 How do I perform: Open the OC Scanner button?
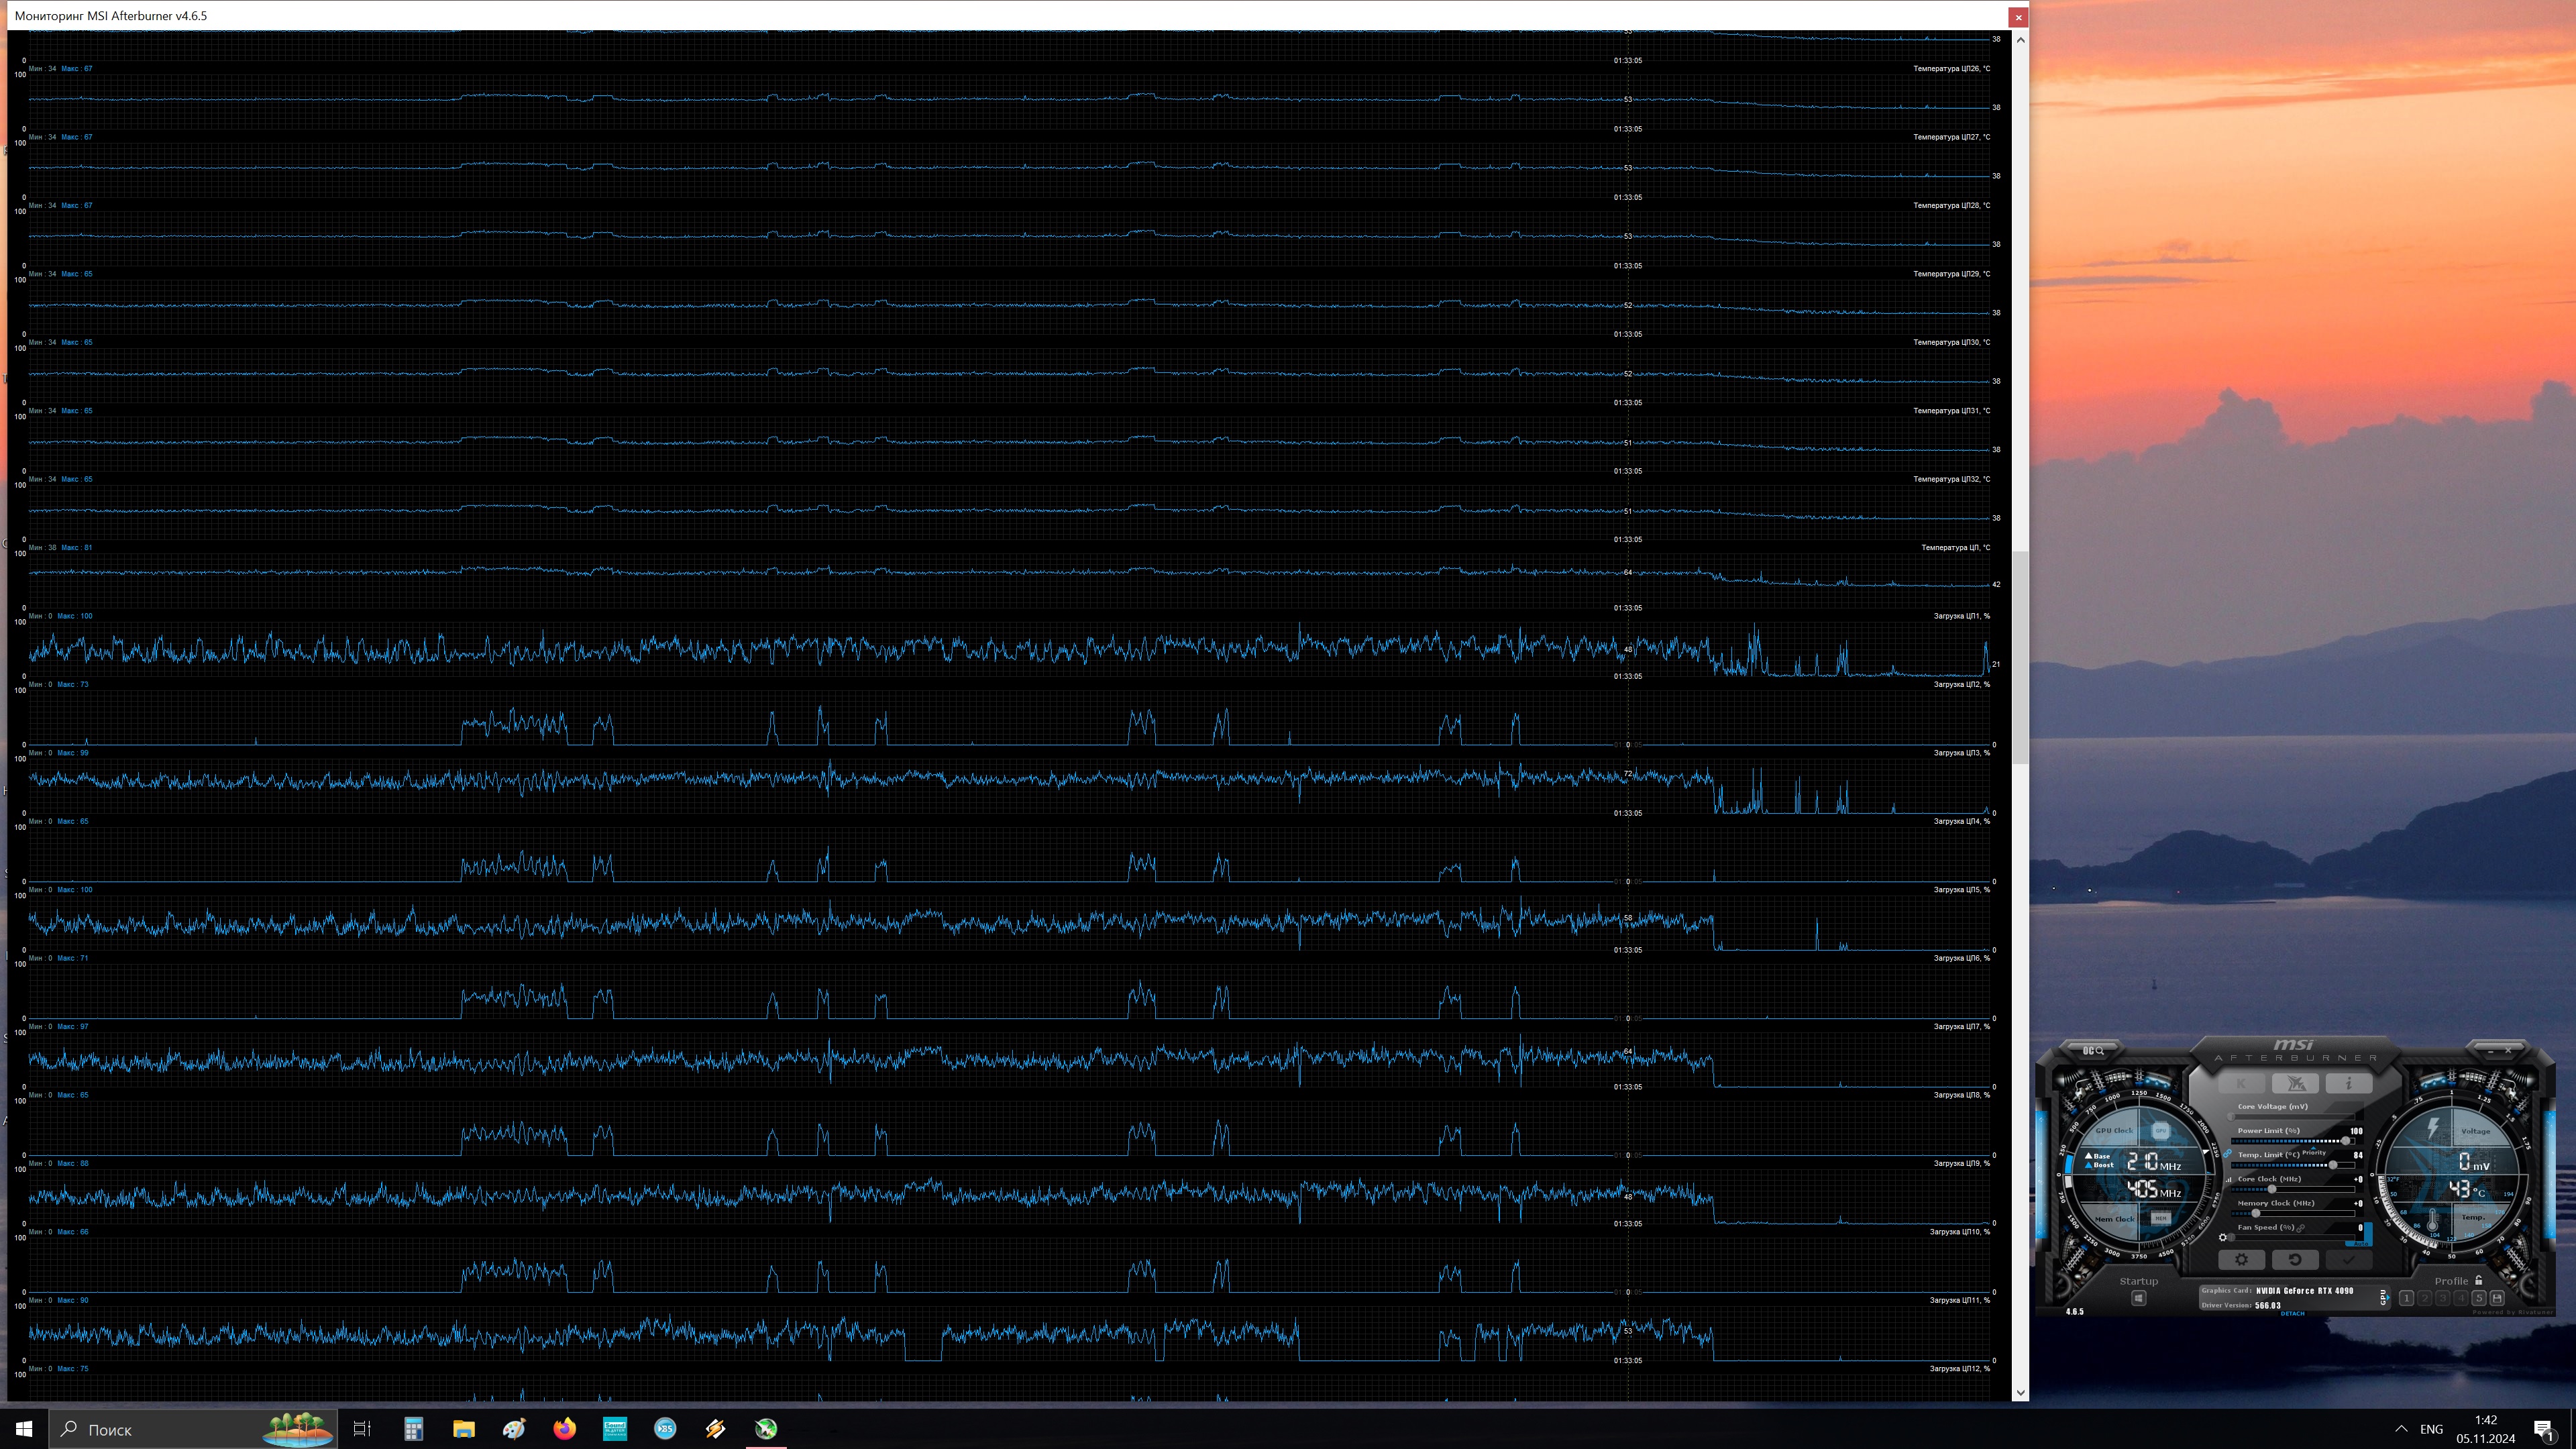2093,1051
